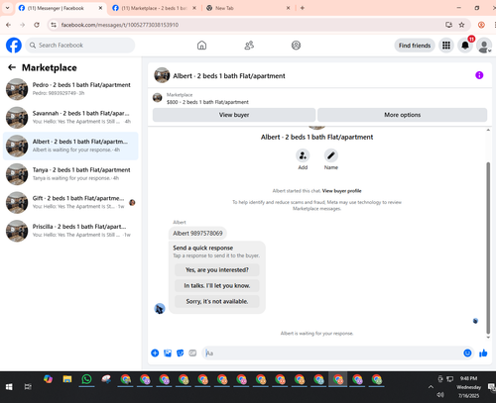Click the purple conversation info icon

479,75
